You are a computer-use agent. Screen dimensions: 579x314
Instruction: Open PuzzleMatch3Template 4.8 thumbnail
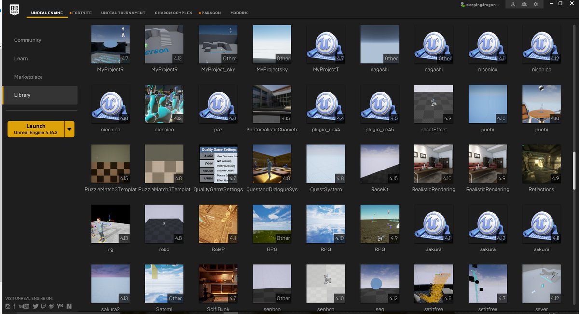point(164,164)
